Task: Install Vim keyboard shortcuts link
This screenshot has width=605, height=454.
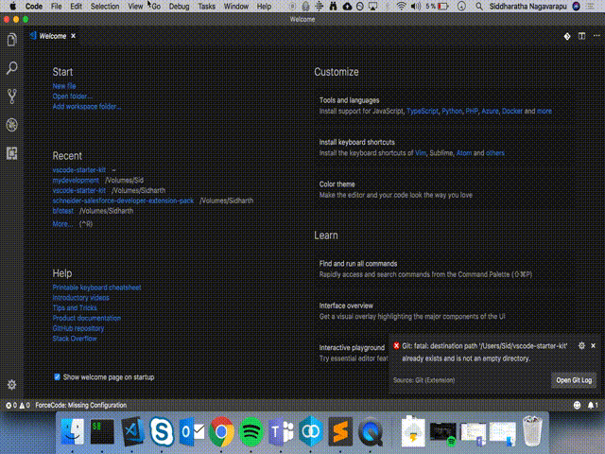Action: coord(421,153)
